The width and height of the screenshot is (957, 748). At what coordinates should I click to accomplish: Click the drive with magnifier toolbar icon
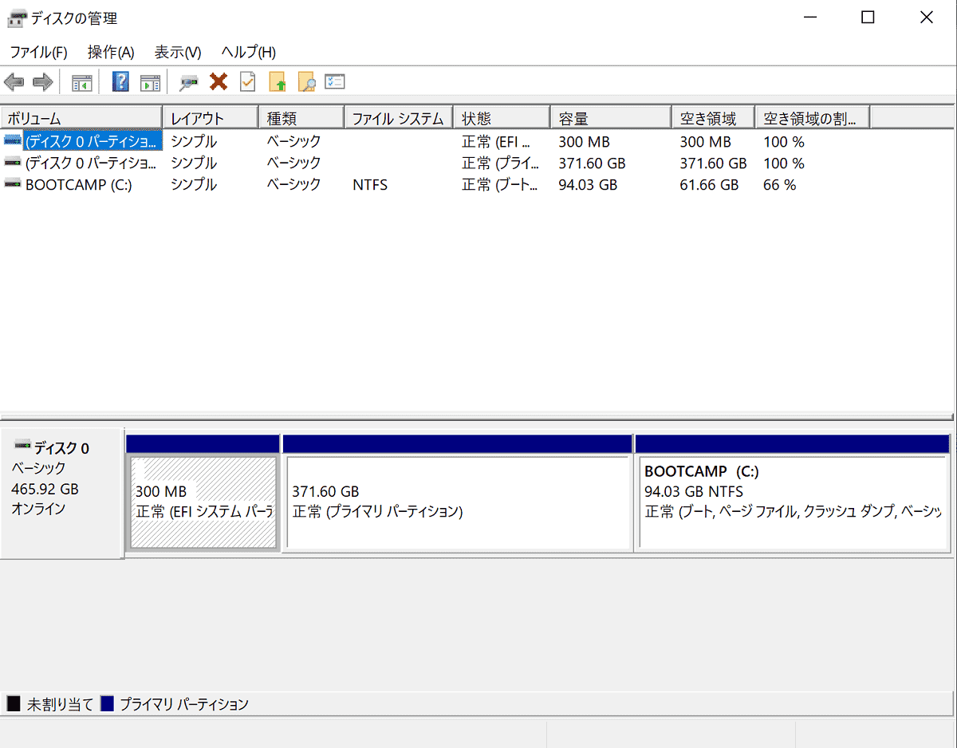point(189,82)
